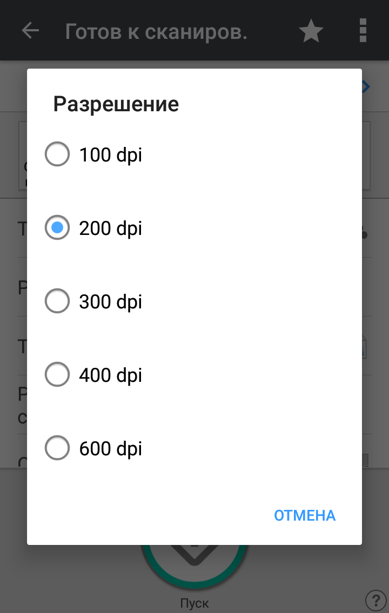The image size is (389, 613).
Task: Open help via the question mark icon
Action: (x=376, y=599)
